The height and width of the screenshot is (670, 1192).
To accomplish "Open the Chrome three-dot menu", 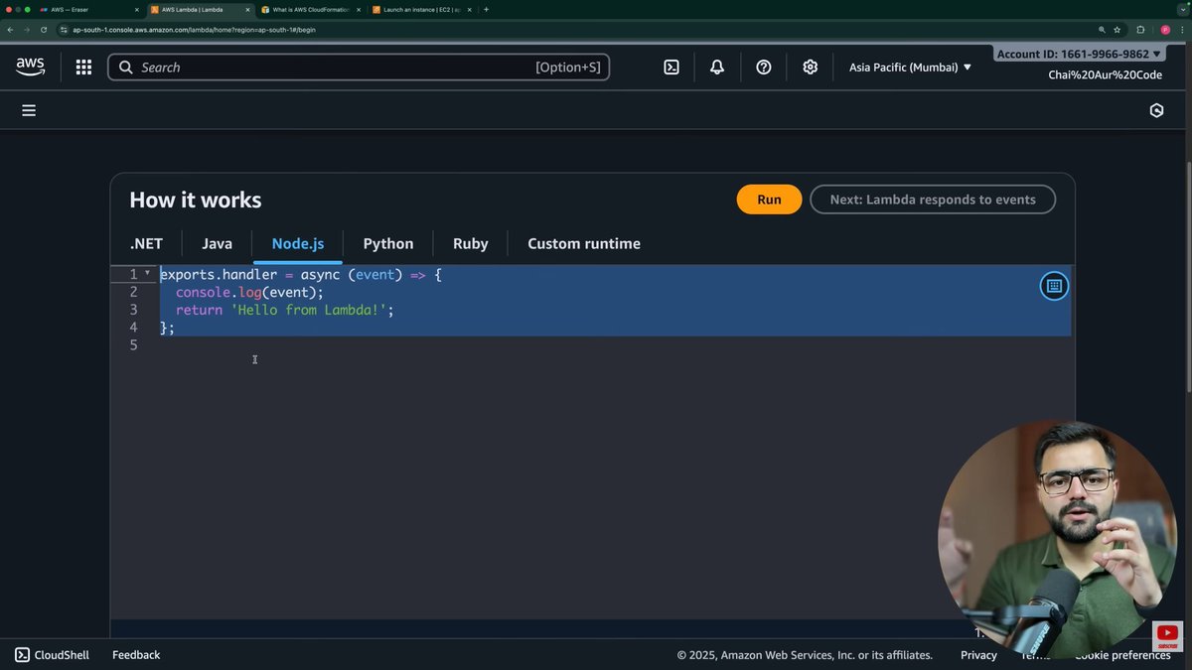I will [1182, 30].
